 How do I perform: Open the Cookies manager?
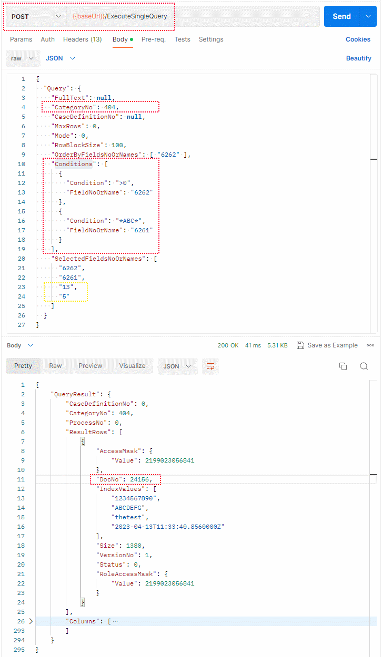(358, 39)
